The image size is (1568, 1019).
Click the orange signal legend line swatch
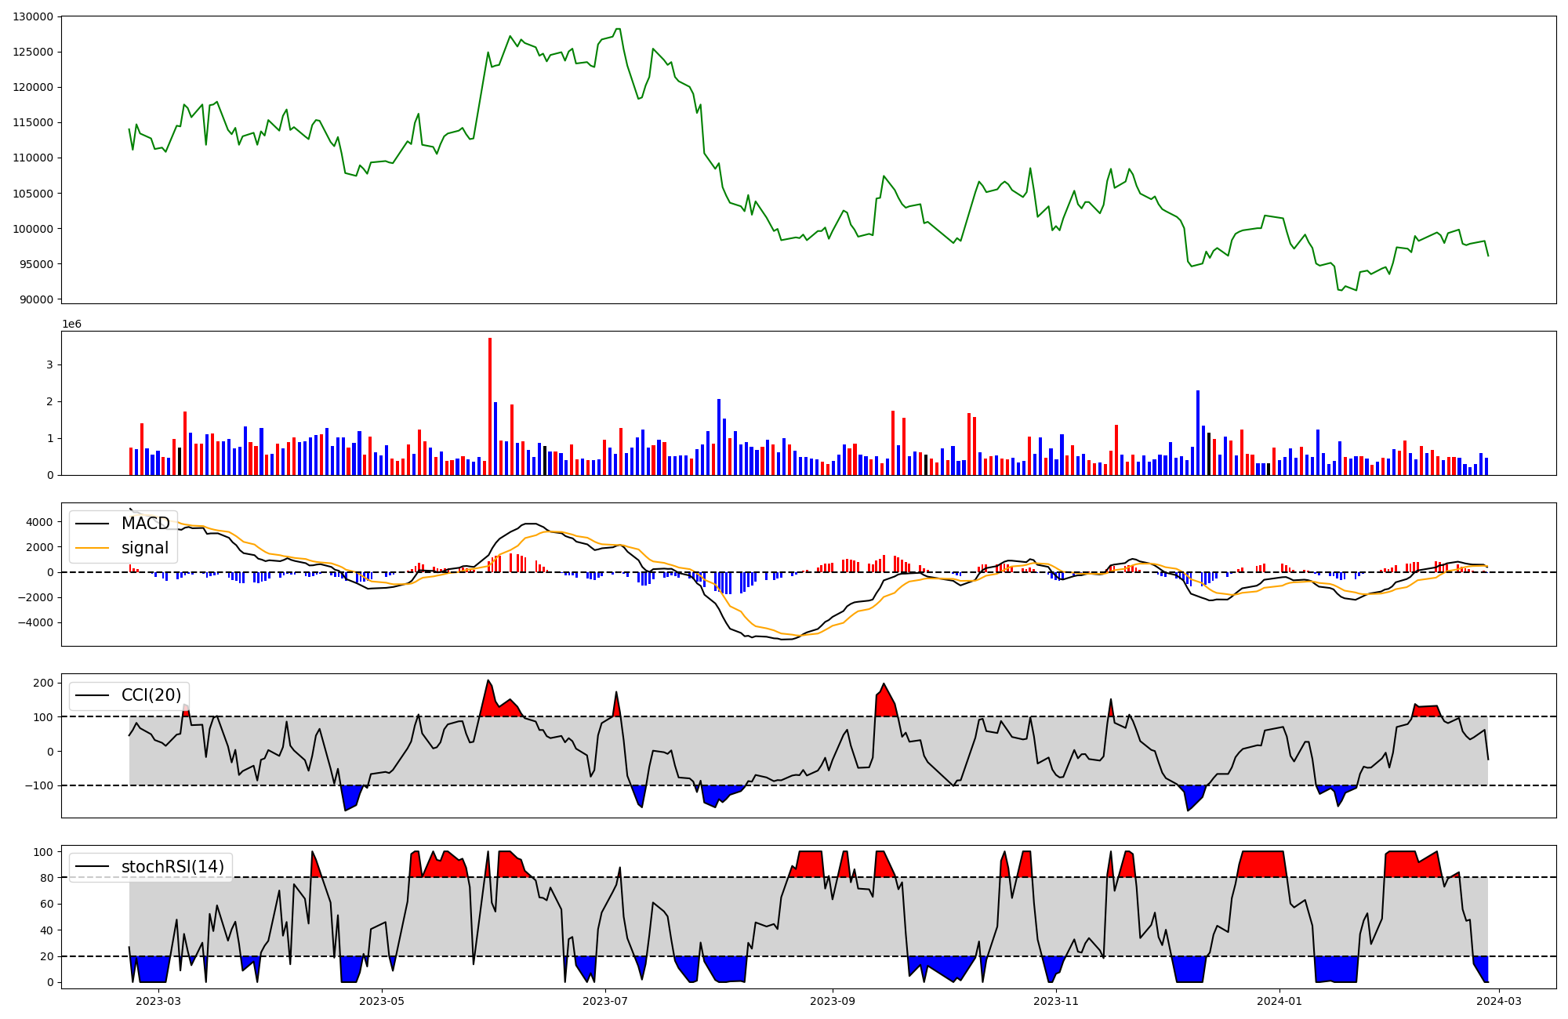92,548
